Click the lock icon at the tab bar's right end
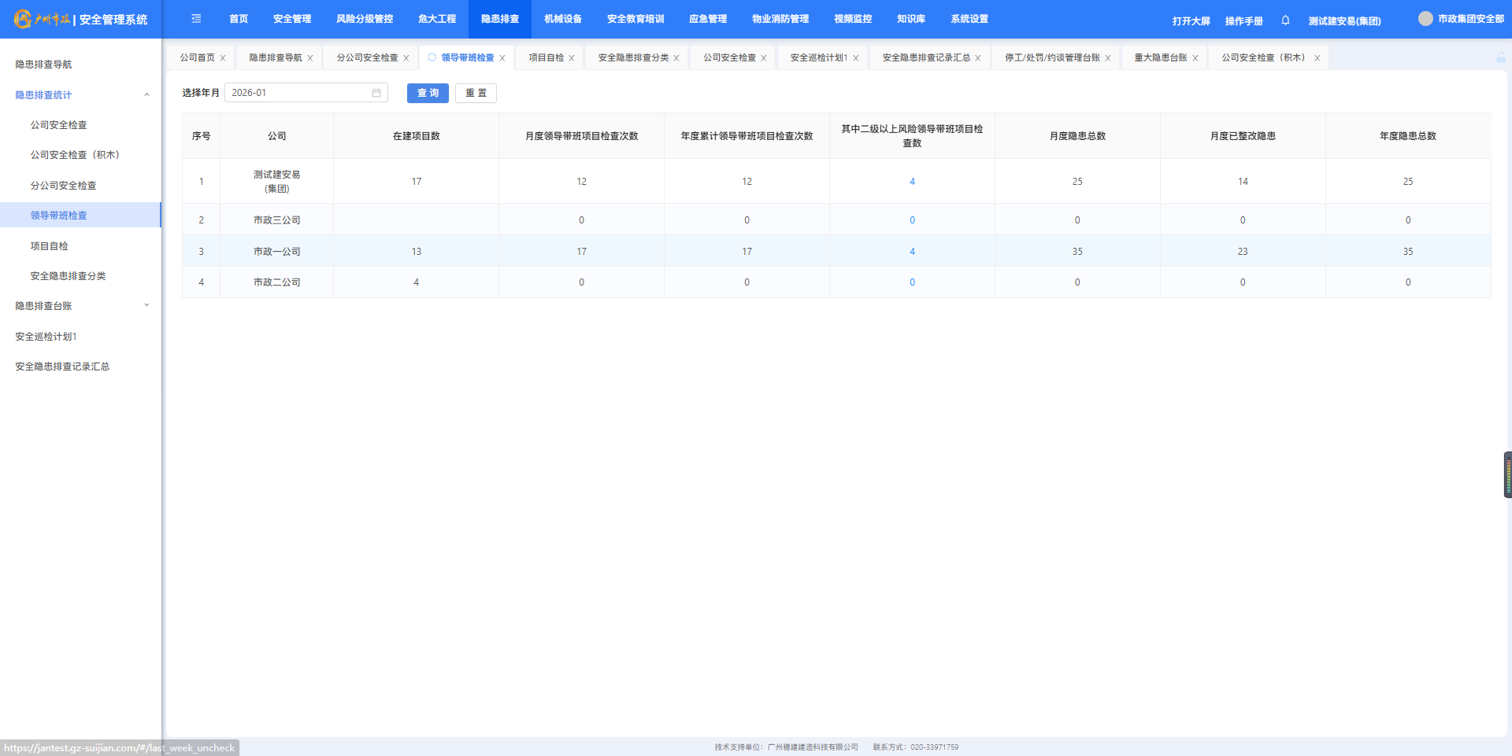 (1500, 58)
